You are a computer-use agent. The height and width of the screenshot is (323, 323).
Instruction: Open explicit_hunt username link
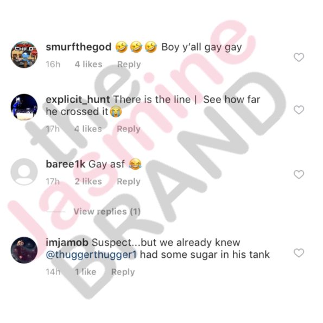point(78,100)
